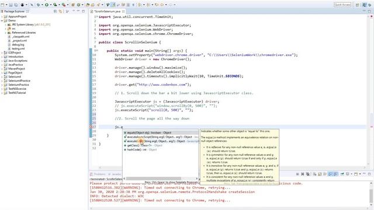374x210 pixels.
Task: Toggle the Word Wrap console button
Action: 325,174
